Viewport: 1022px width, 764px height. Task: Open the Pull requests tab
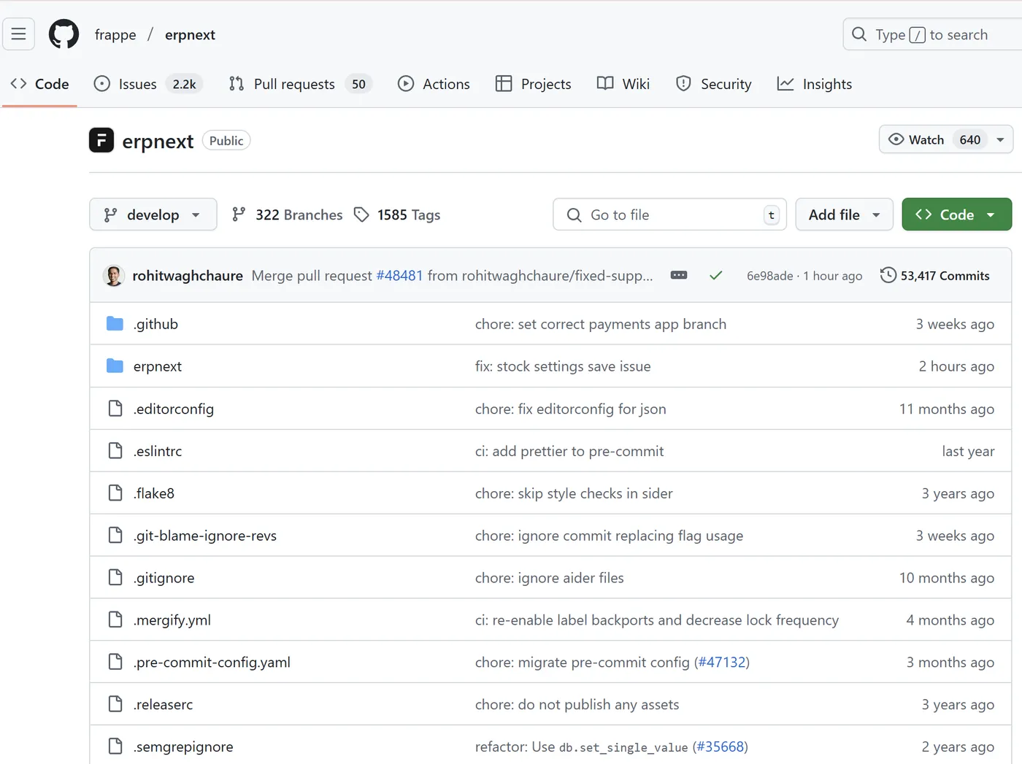[x=300, y=84]
